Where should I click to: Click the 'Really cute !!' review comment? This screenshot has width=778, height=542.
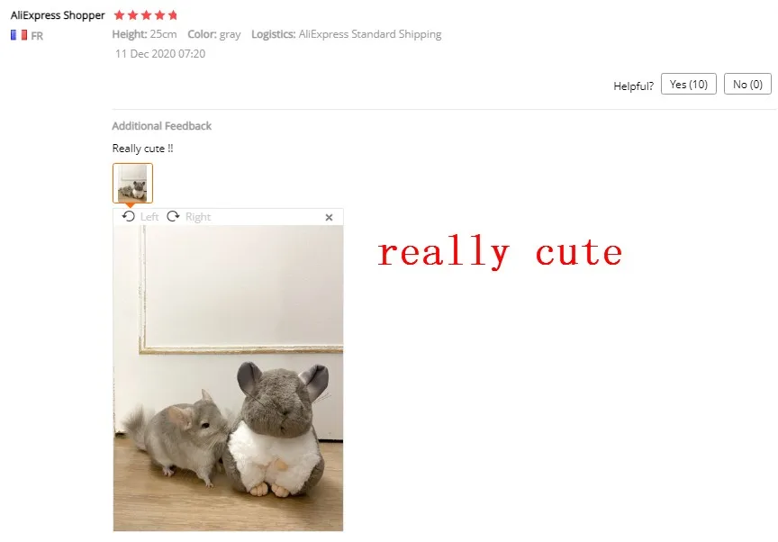pyautogui.click(x=143, y=149)
